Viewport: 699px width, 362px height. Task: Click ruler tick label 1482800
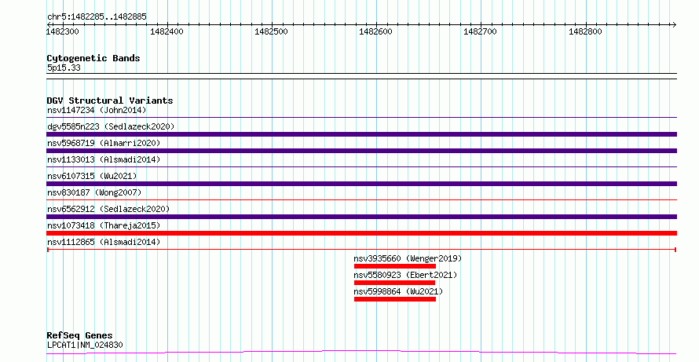pos(585,31)
